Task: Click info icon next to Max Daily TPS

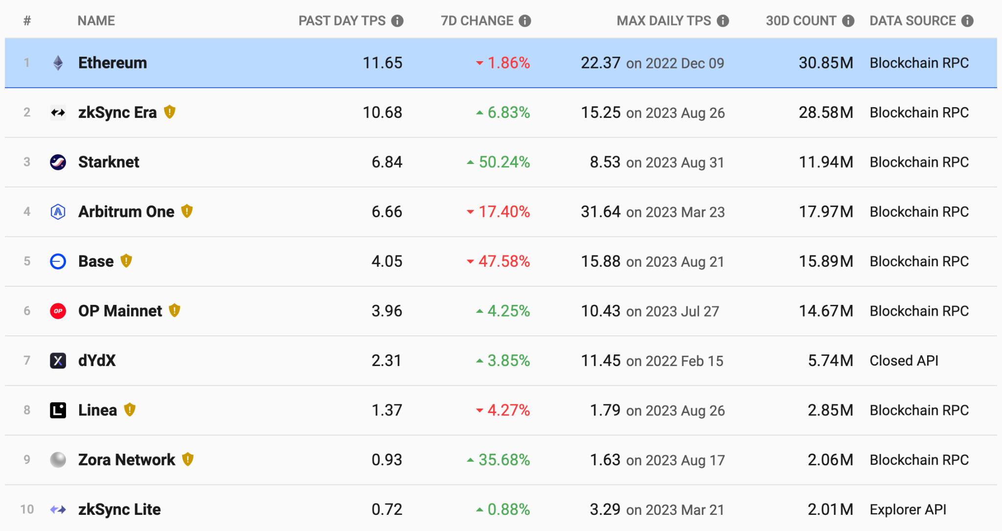Action: pyautogui.click(x=723, y=21)
